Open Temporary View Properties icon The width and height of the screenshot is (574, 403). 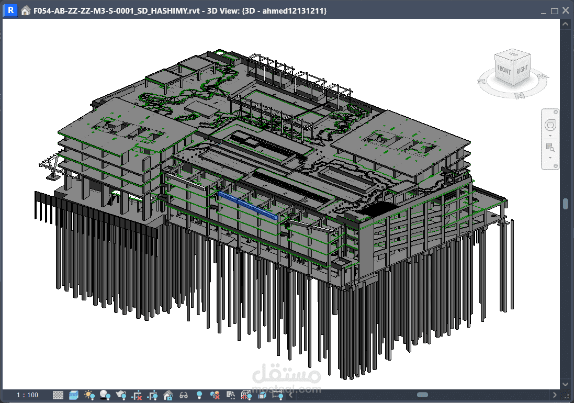(x=231, y=395)
